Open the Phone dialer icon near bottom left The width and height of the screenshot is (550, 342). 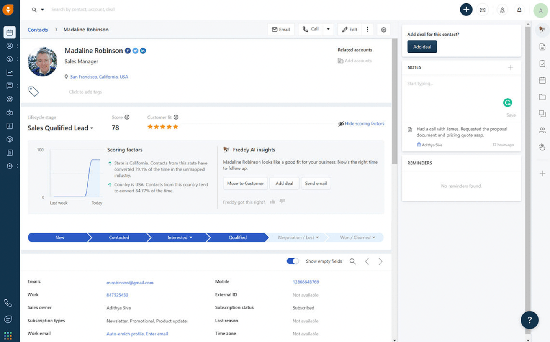(x=8, y=303)
